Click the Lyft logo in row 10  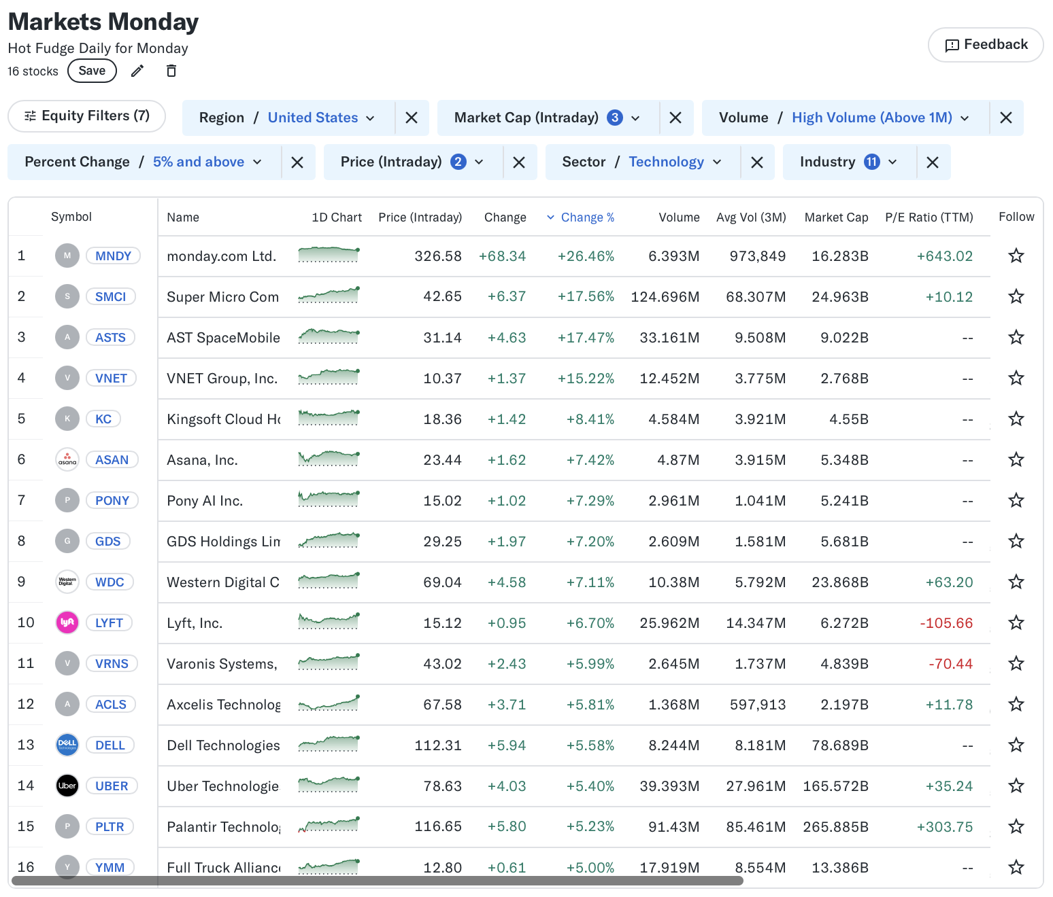coord(67,622)
